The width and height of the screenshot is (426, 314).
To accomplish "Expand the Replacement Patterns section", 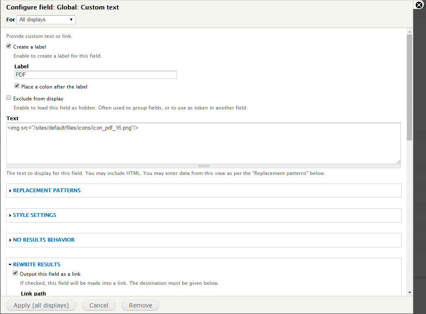I will point(47,191).
